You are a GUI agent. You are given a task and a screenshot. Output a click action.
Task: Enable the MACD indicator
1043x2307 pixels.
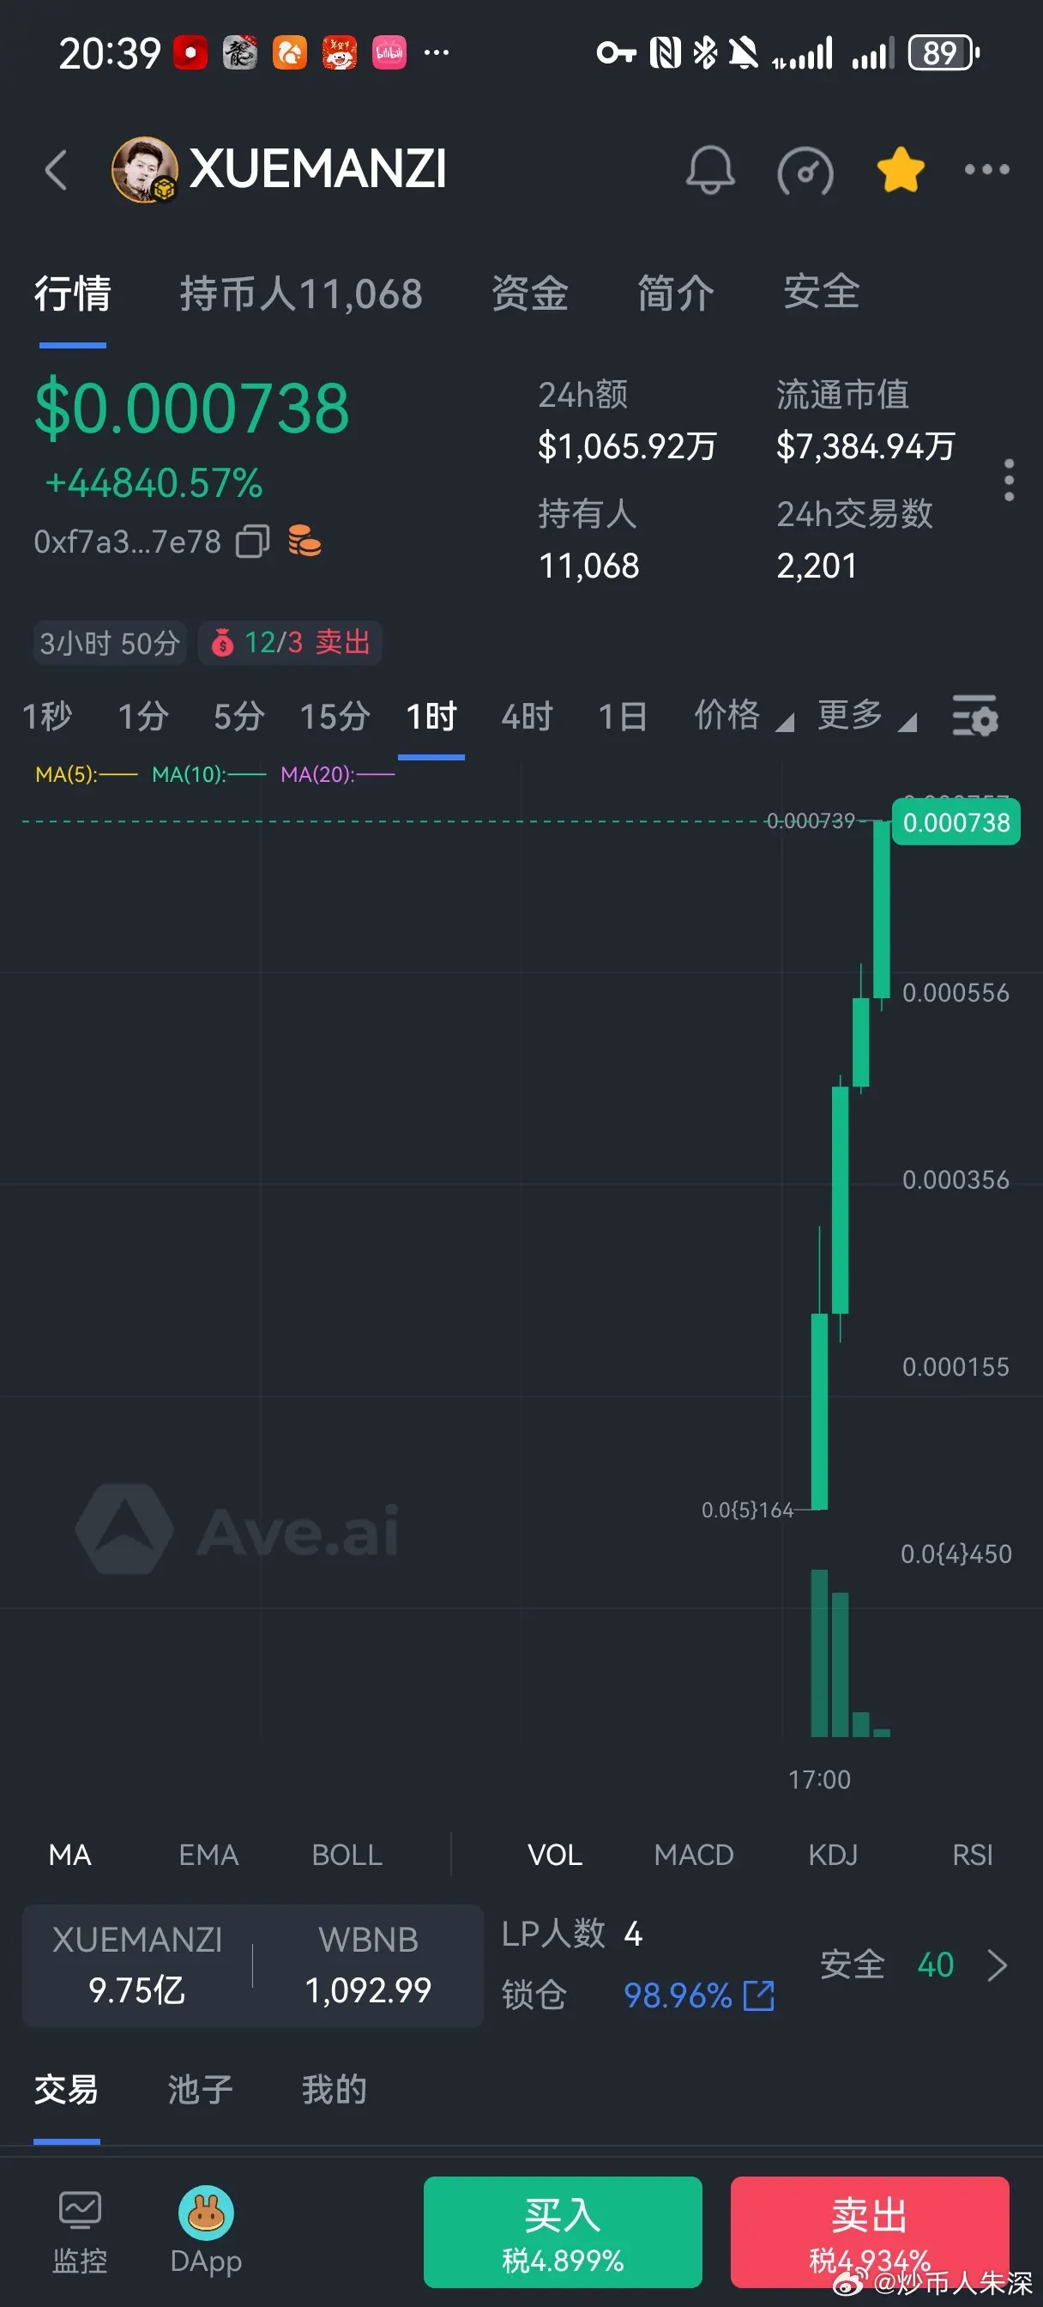[x=694, y=1854]
